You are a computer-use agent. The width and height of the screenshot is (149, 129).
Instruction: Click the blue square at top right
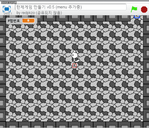tap(137, 17)
